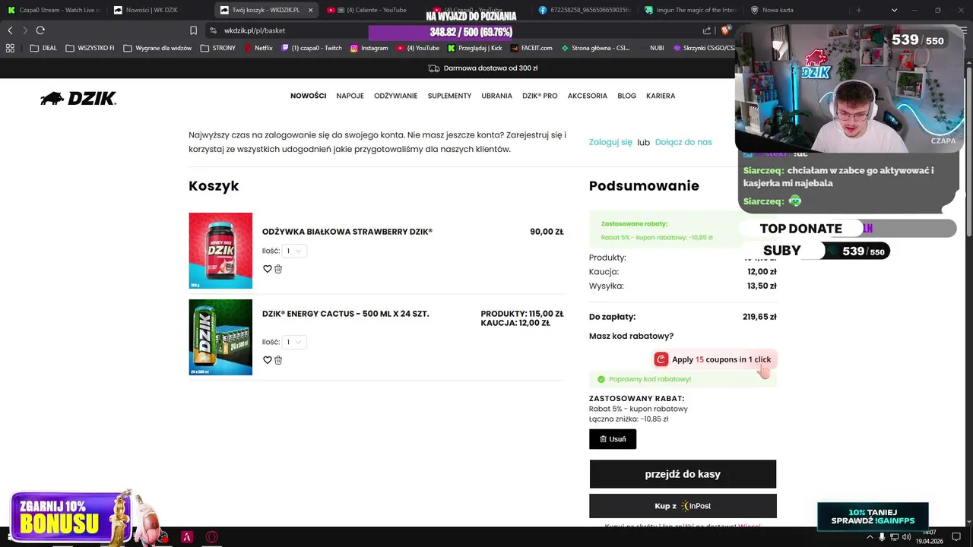
Task: Open UBRANIA menu item
Action: coord(496,96)
